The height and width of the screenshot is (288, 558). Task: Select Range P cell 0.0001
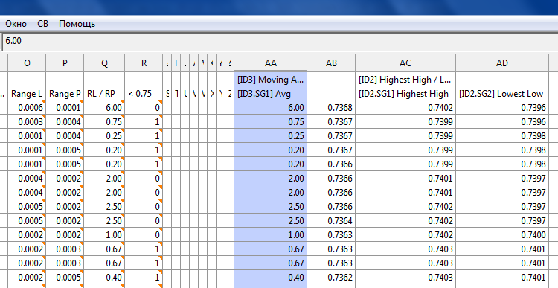pyautogui.click(x=65, y=107)
